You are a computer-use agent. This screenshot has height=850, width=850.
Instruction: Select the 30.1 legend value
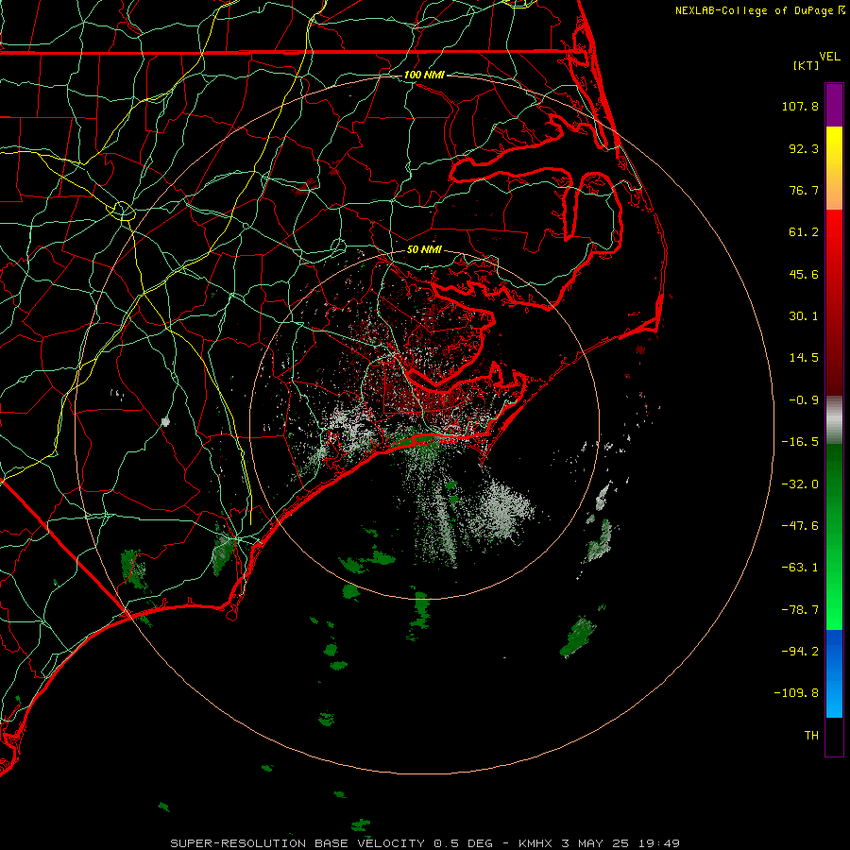coord(804,316)
